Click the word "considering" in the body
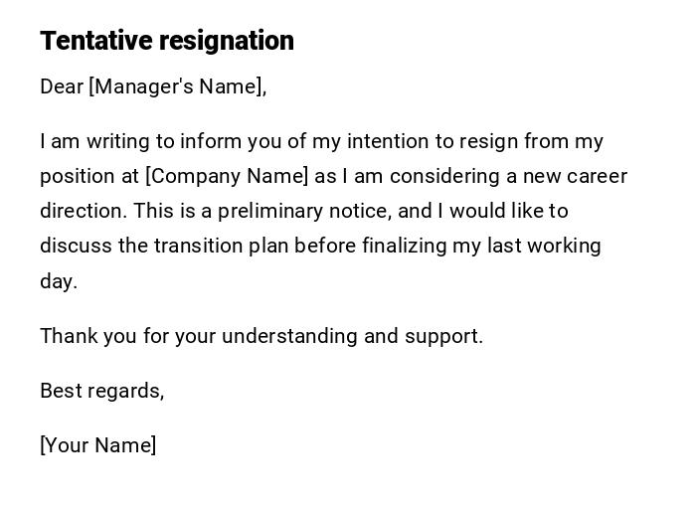This screenshot has width=696, height=507. (439, 176)
